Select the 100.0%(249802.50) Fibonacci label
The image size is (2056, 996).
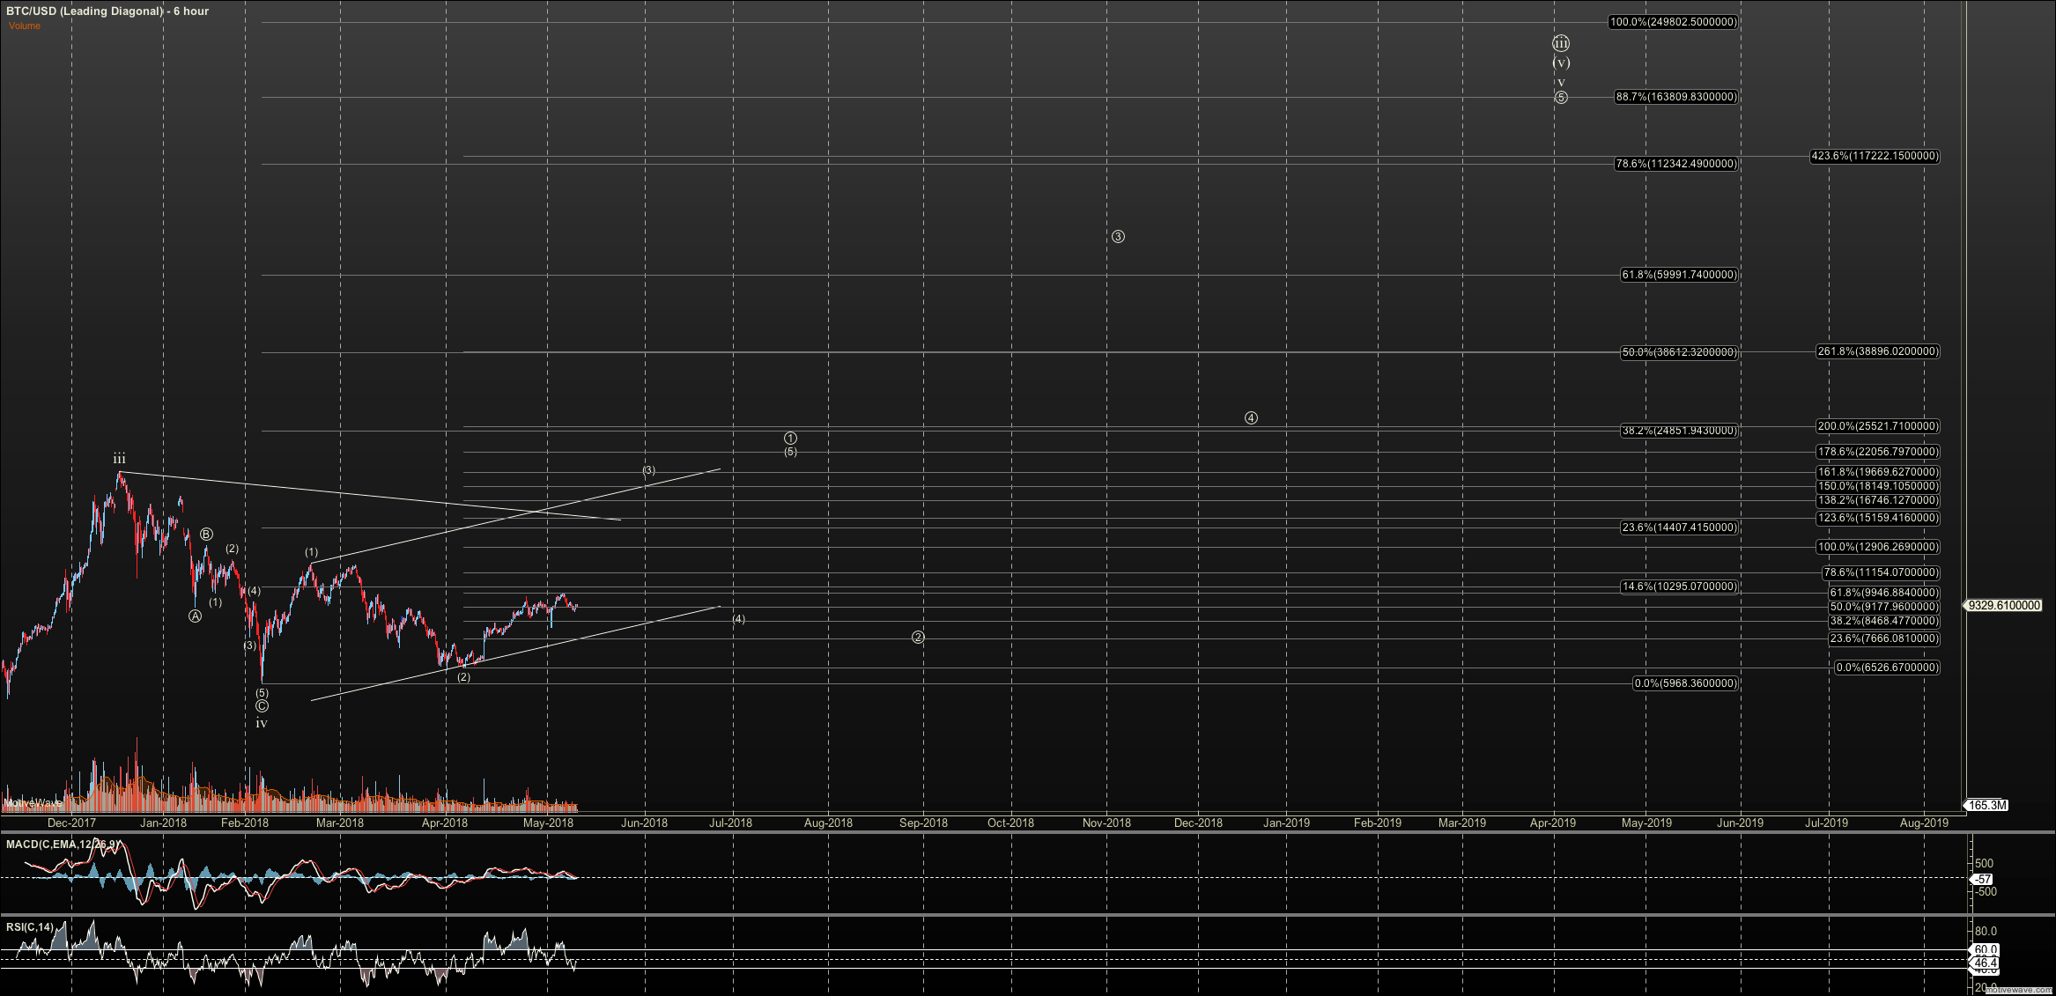pos(1673,22)
